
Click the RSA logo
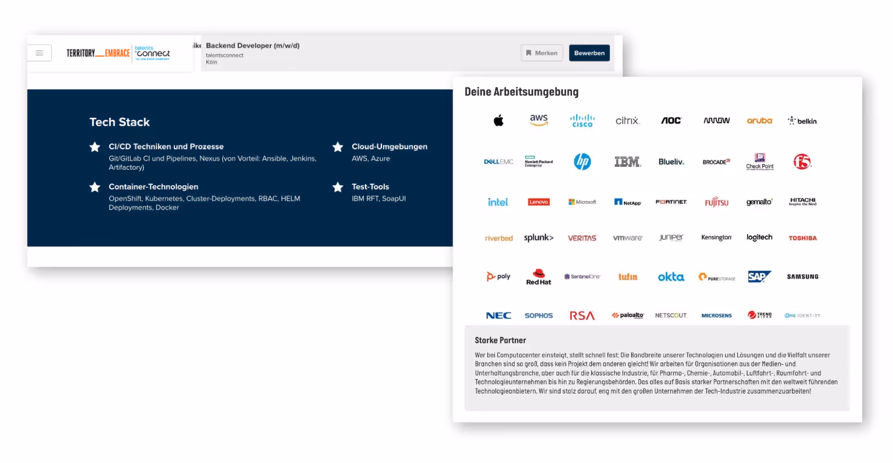[x=582, y=316]
